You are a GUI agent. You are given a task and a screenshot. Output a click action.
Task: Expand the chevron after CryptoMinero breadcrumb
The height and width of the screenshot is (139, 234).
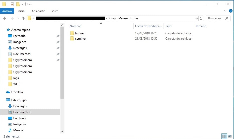tap(131, 18)
